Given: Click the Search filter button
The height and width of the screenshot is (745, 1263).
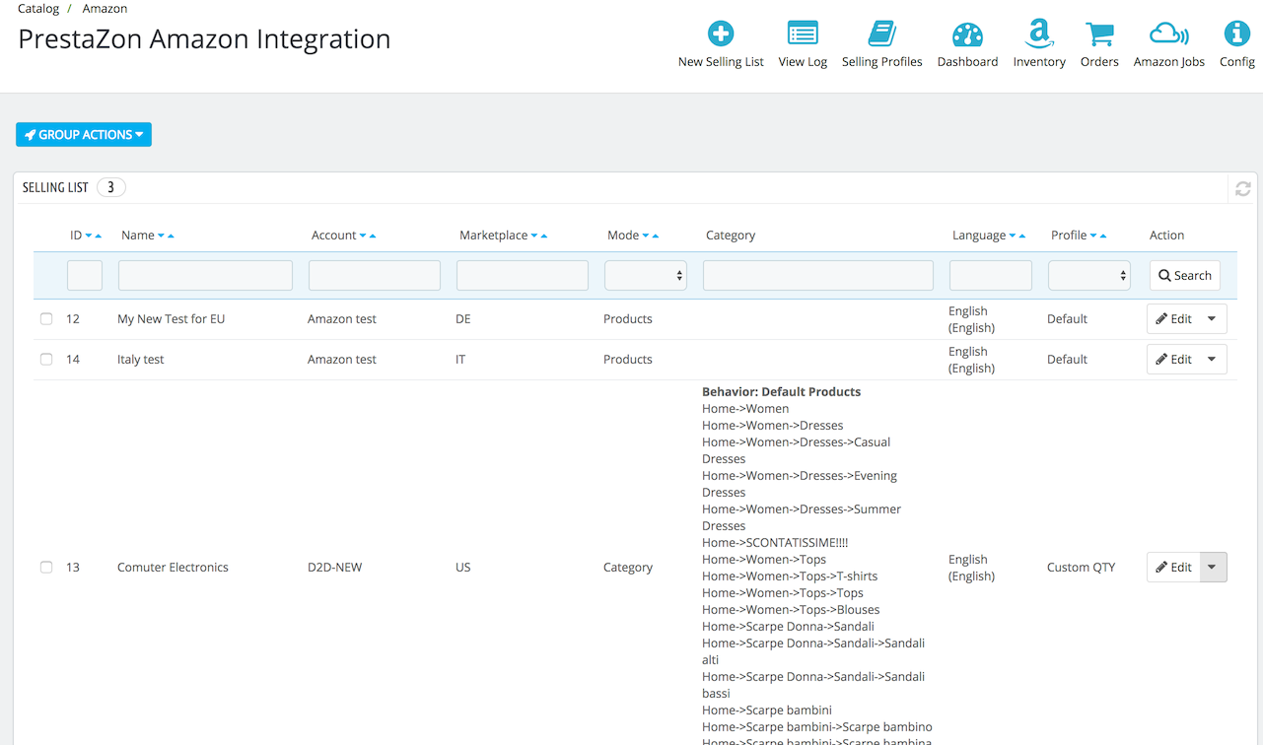Looking at the screenshot, I should 1185,276.
